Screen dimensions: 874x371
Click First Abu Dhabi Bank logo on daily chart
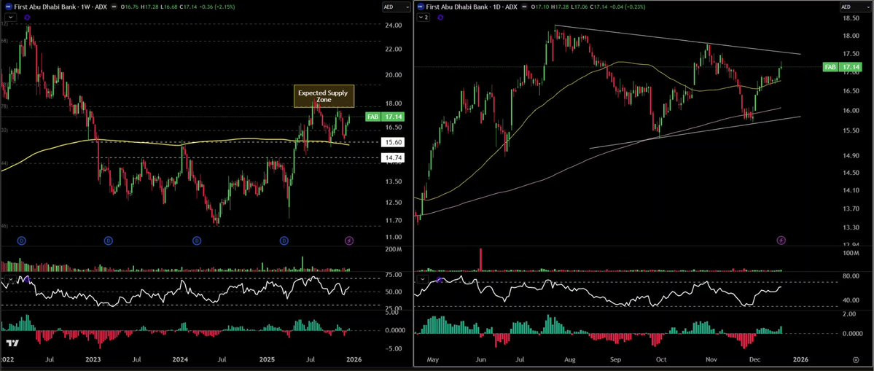tap(421, 7)
